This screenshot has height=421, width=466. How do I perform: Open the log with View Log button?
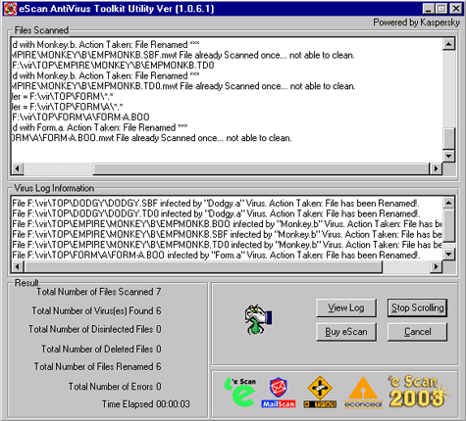click(x=346, y=307)
